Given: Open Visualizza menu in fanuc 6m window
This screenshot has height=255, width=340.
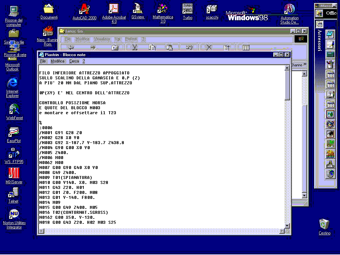Looking at the screenshot, I should coord(102,39).
